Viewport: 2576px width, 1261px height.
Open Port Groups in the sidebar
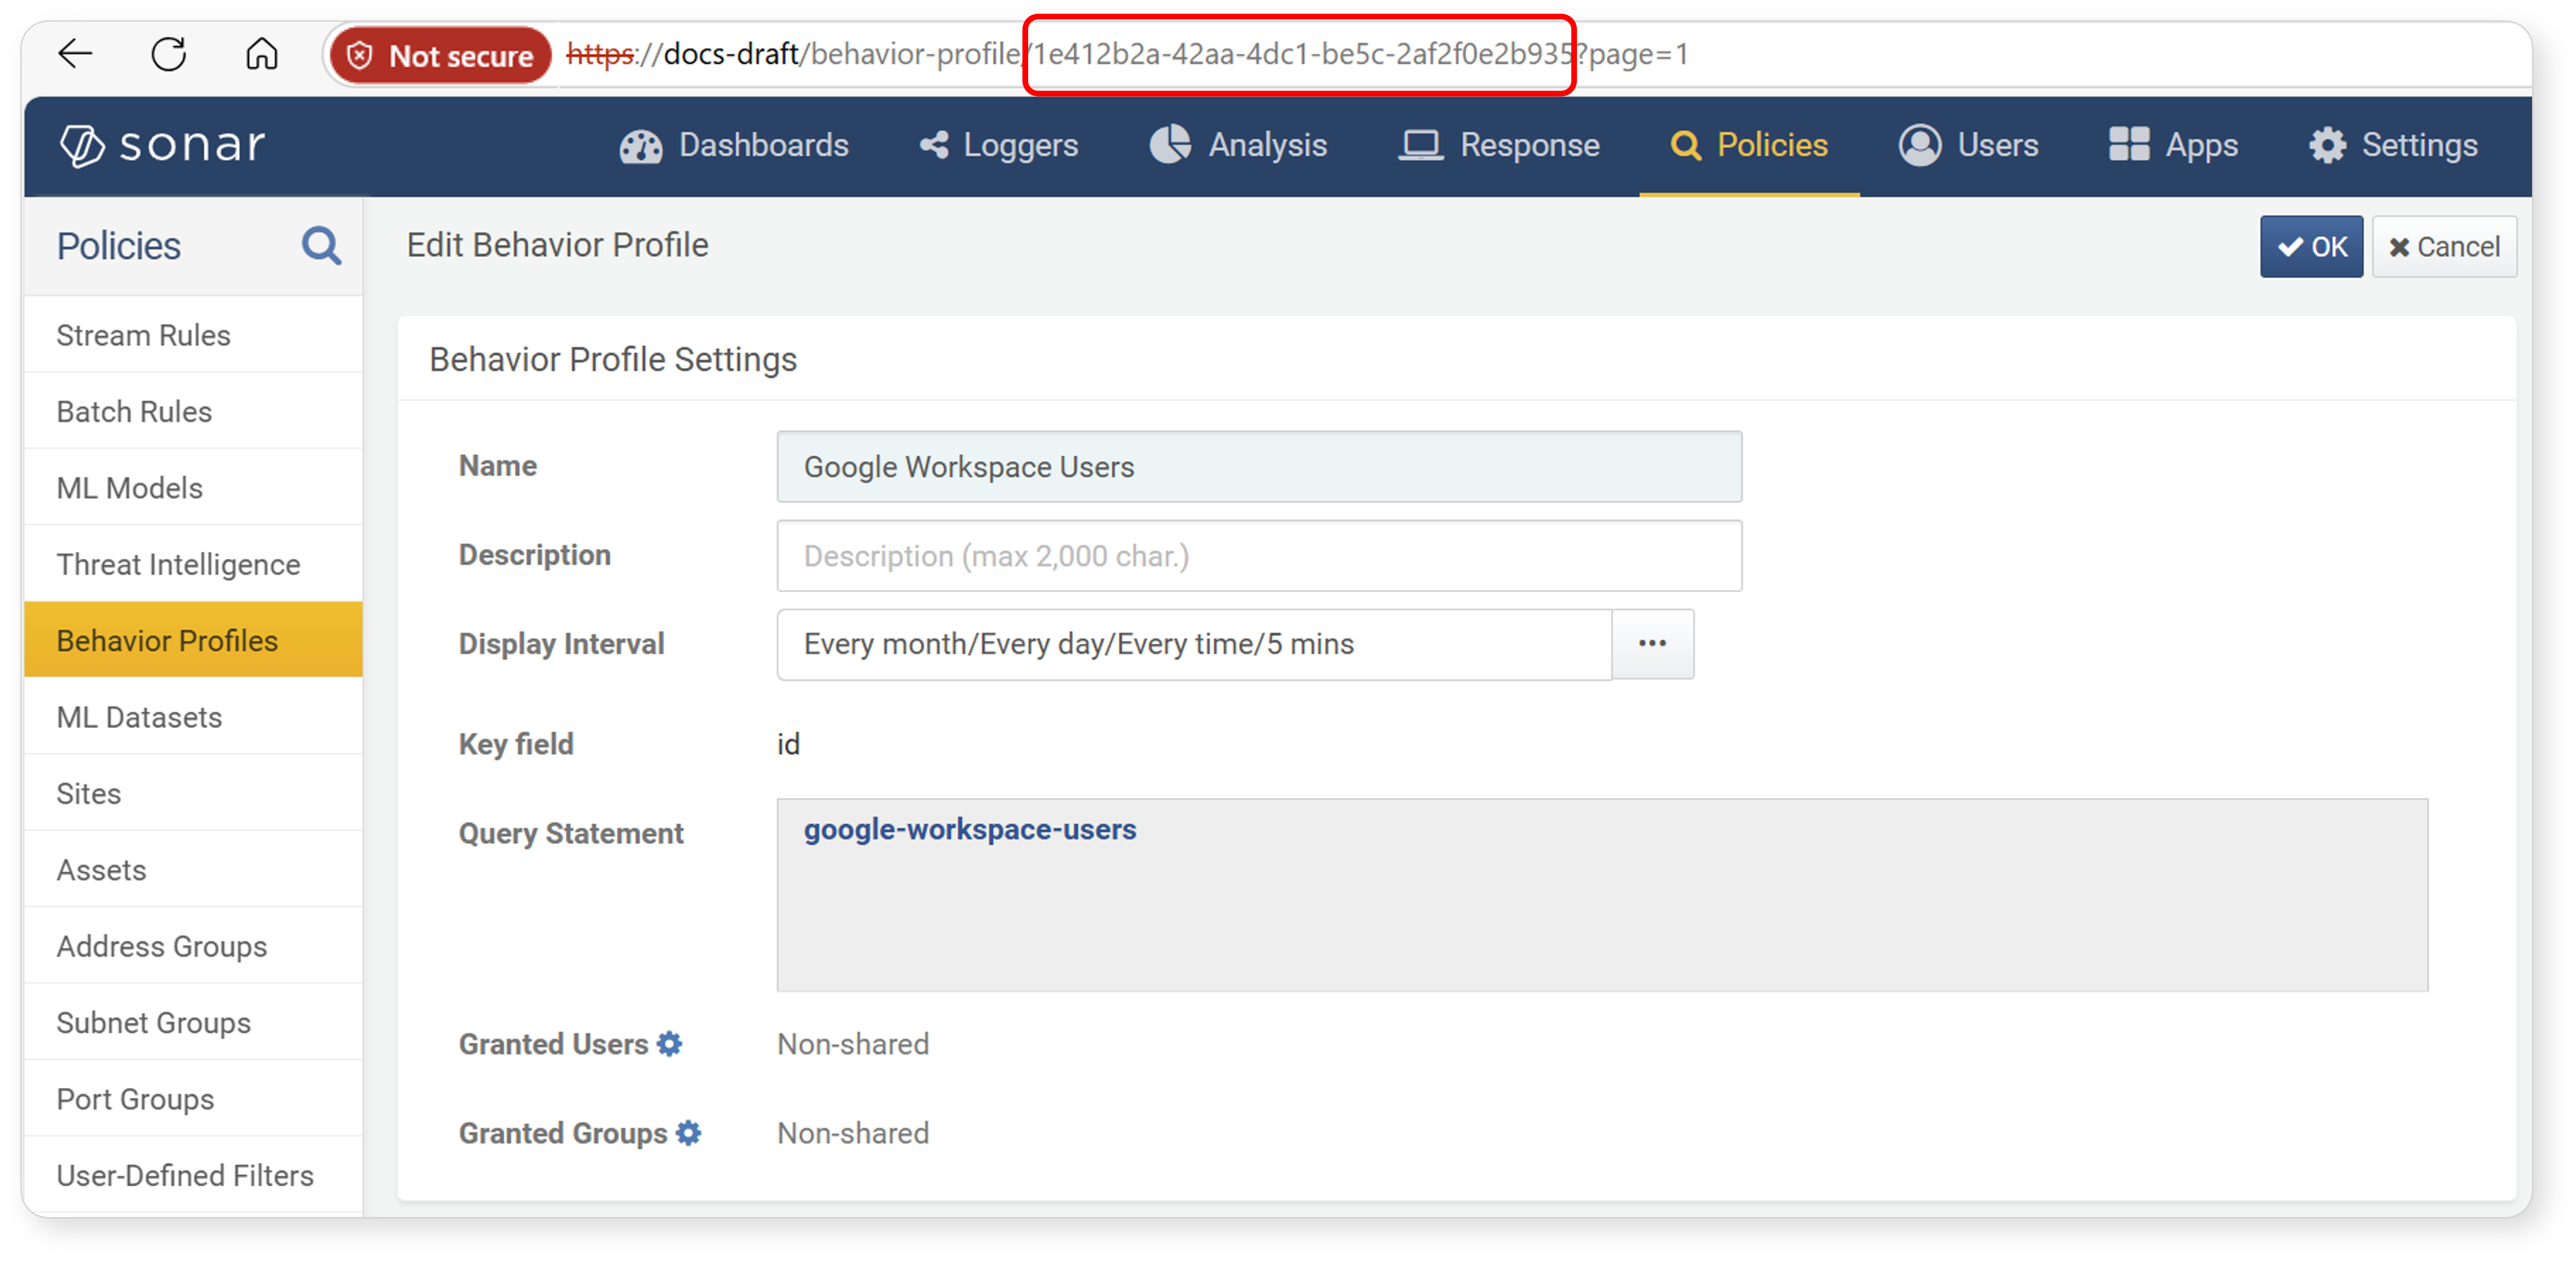[x=193, y=1099]
